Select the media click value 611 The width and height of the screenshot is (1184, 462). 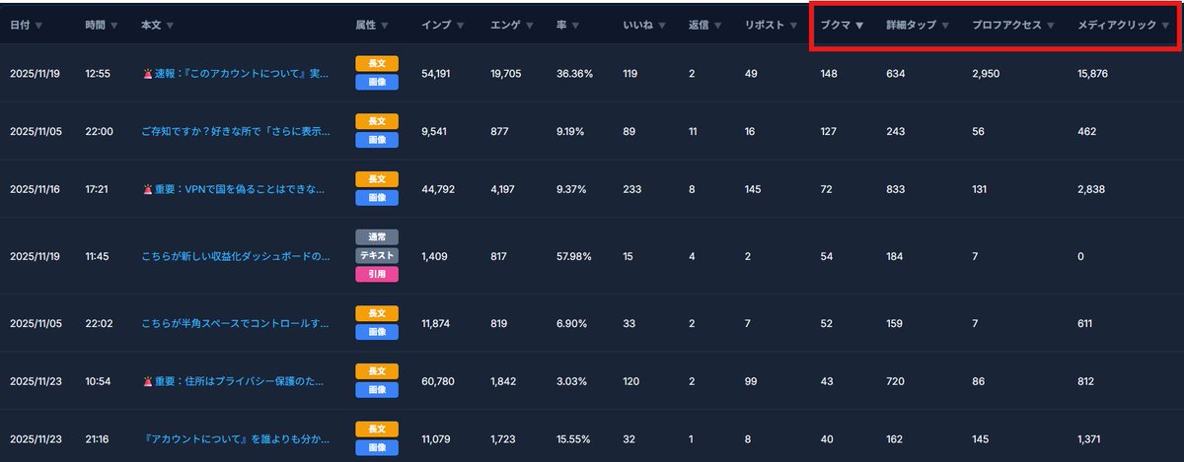(x=1086, y=323)
